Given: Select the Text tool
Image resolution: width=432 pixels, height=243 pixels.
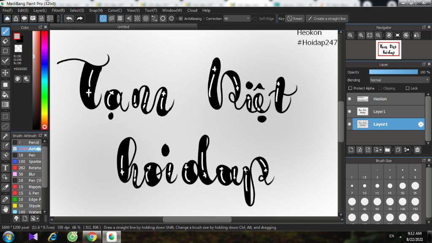Looking at the screenshot, I should 5,168.
